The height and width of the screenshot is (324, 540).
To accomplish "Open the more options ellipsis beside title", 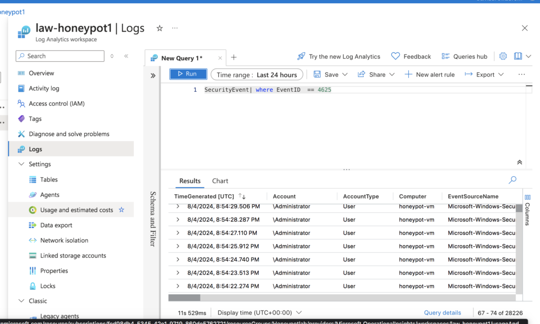I will click(x=175, y=28).
